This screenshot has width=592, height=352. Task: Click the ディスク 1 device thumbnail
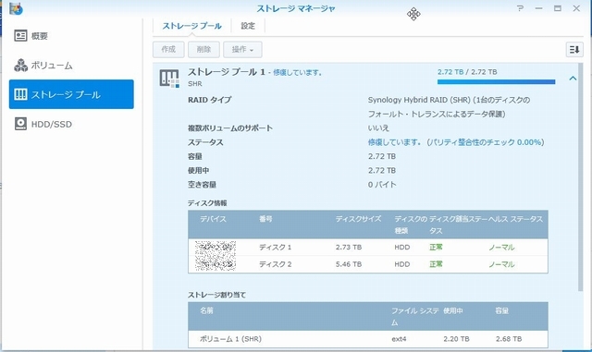pyautogui.click(x=216, y=248)
